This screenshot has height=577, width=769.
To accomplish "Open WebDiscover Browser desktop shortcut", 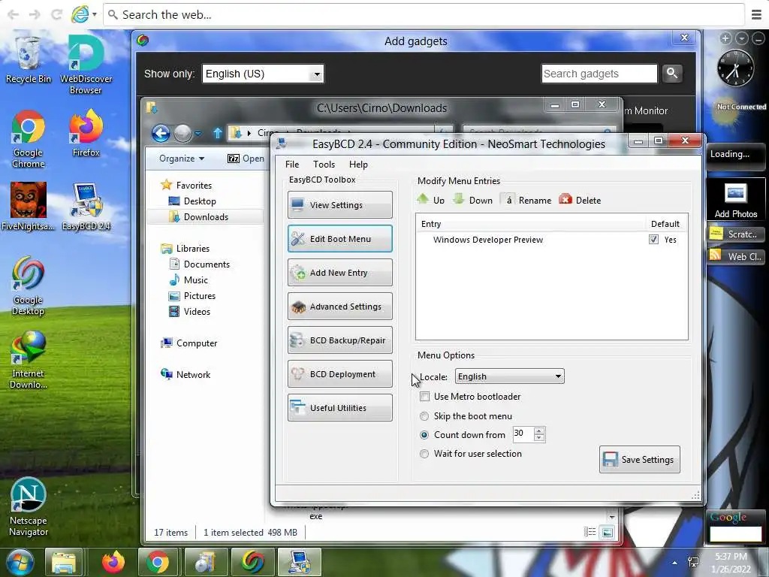I will point(86,65).
